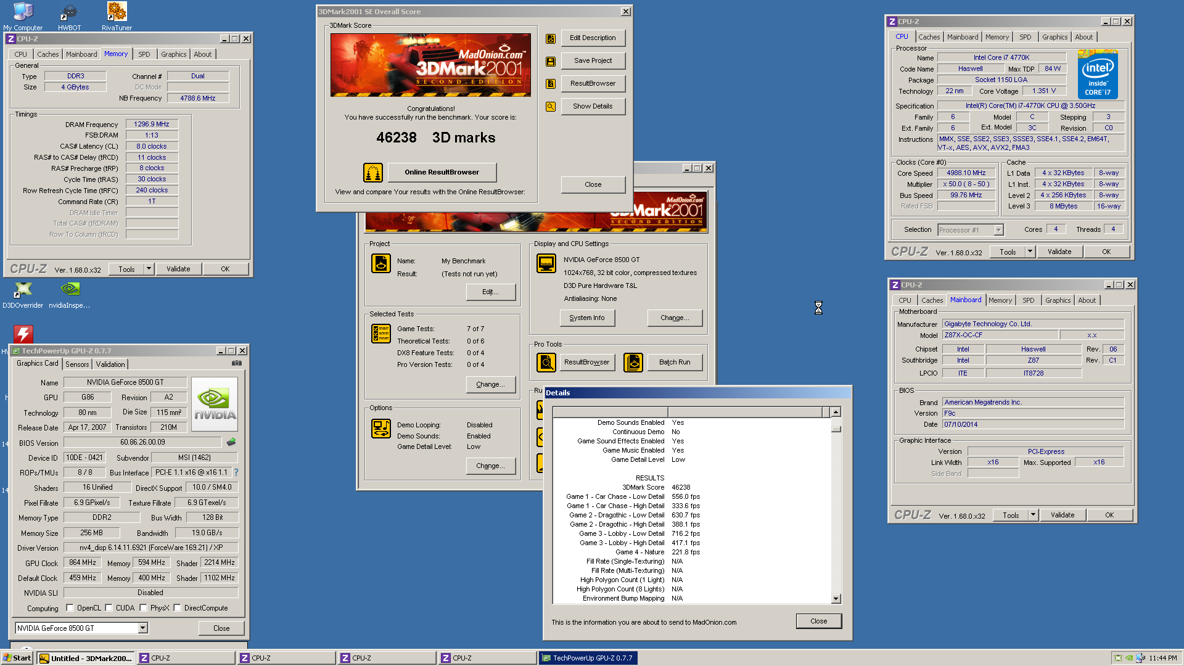The width and height of the screenshot is (1184, 666).
Task: Click the Details list scrollbar thumb
Action: pyautogui.click(x=836, y=428)
